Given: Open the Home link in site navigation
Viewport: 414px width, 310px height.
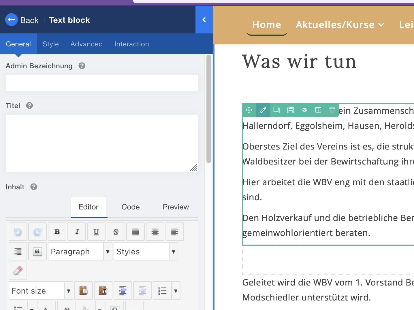Looking at the screenshot, I should click(x=267, y=25).
